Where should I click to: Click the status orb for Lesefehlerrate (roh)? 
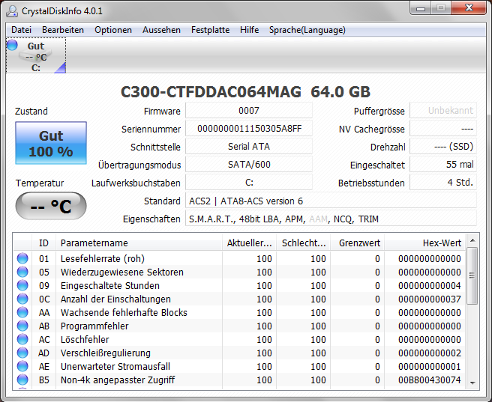point(22,258)
